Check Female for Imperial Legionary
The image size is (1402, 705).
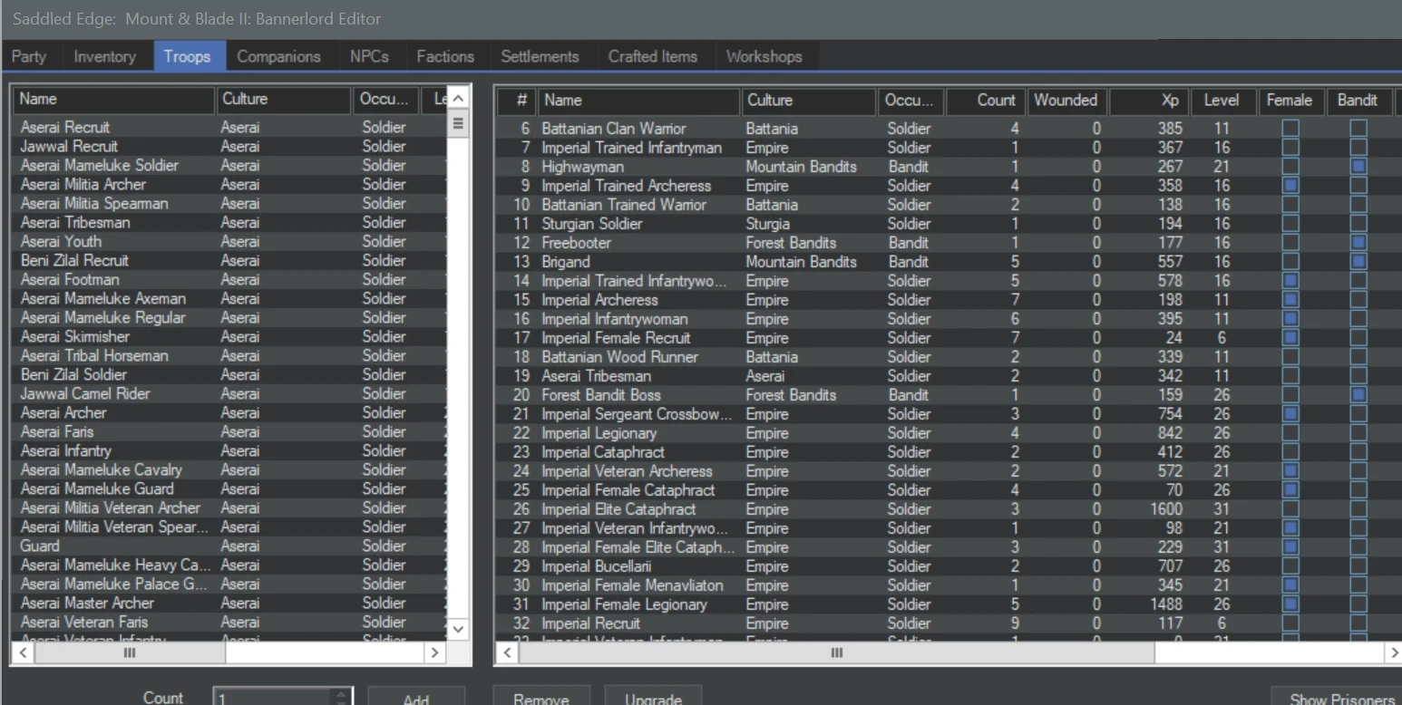click(x=1290, y=433)
